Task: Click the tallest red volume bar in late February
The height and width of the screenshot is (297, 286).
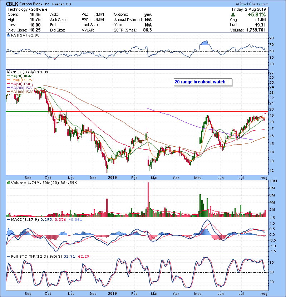Action: pyautogui.click(x=148, y=200)
